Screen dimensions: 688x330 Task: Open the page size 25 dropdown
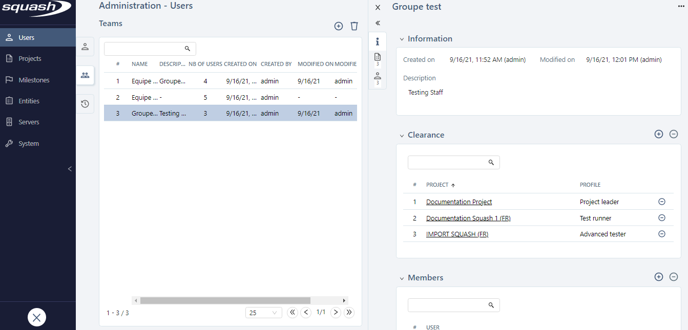[x=263, y=313]
